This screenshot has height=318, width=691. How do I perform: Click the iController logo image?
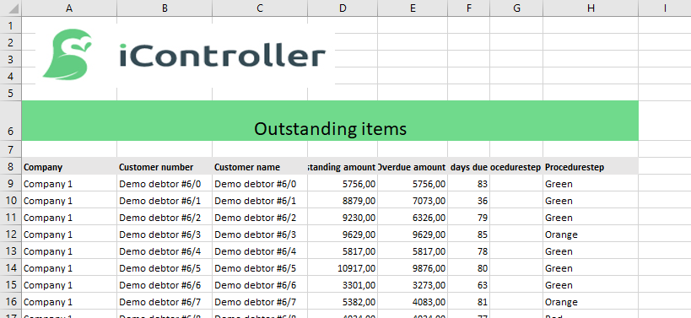[185, 55]
